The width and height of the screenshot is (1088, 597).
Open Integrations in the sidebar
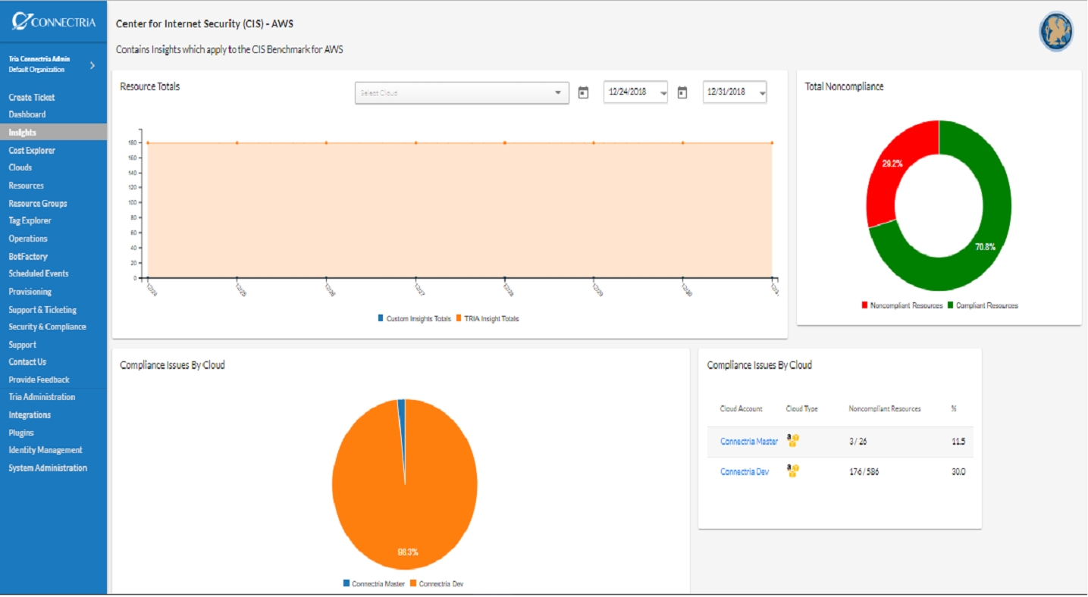click(x=30, y=414)
